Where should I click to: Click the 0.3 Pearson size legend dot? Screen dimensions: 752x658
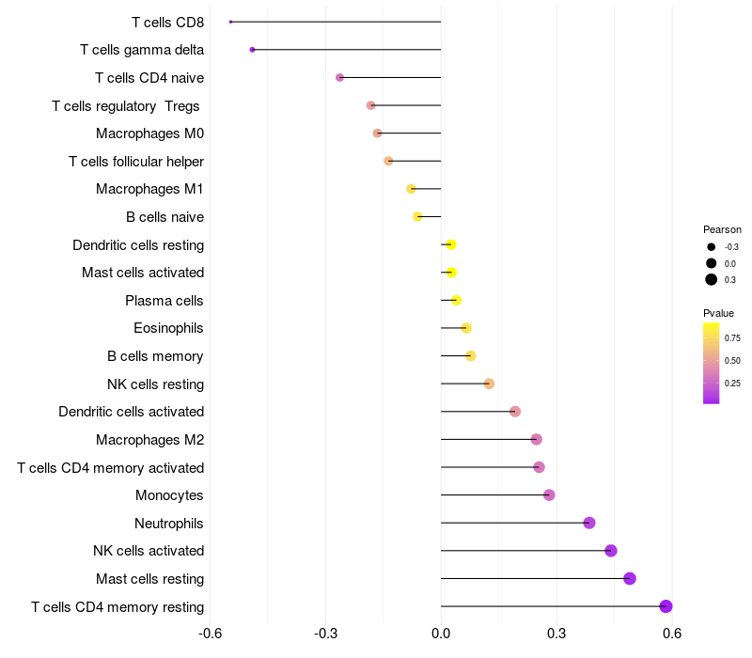711,279
